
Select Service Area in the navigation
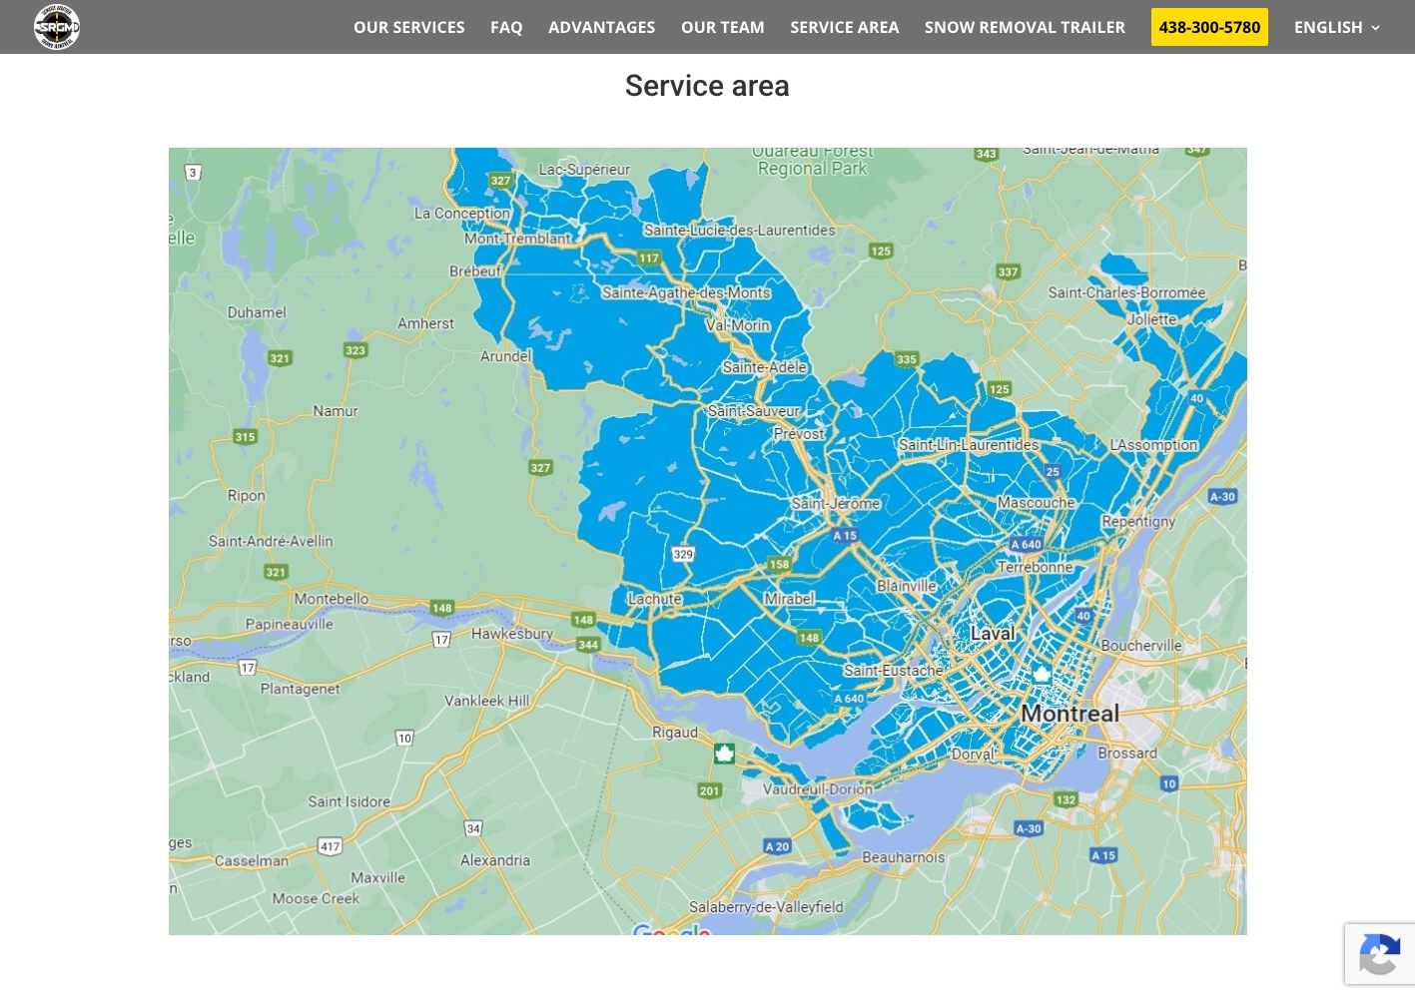coord(844,27)
